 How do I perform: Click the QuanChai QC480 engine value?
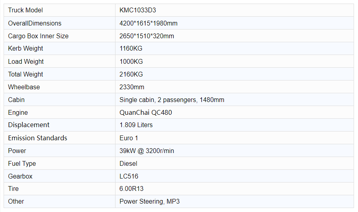[x=146, y=113]
